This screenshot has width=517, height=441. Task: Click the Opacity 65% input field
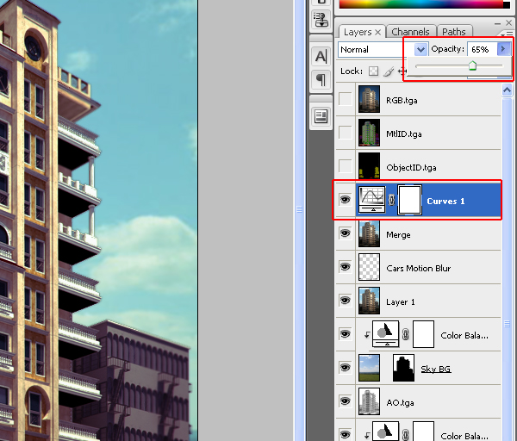pos(481,50)
